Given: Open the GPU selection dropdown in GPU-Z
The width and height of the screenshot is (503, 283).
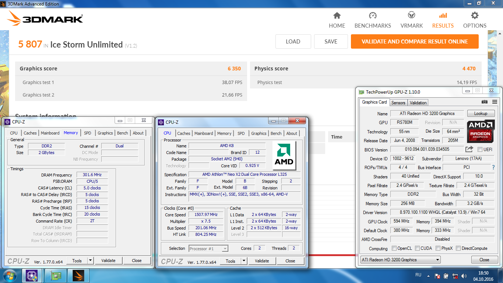Looking at the screenshot, I should pyautogui.click(x=400, y=260).
